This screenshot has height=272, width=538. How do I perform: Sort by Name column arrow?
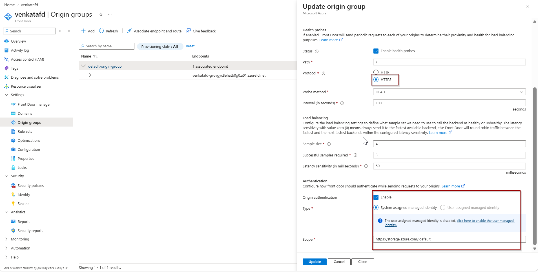pos(95,56)
